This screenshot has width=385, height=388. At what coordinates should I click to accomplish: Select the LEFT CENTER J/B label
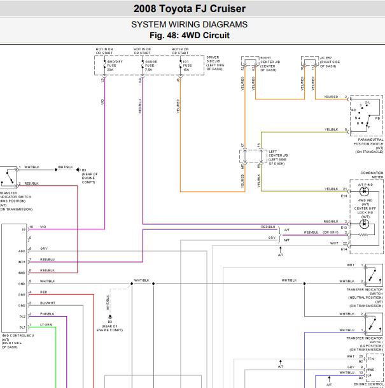point(278,157)
